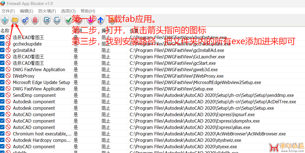Select the Microsoft Edge Update Setup row
This screenshot has height=153, width=305.
pos(41,82)
